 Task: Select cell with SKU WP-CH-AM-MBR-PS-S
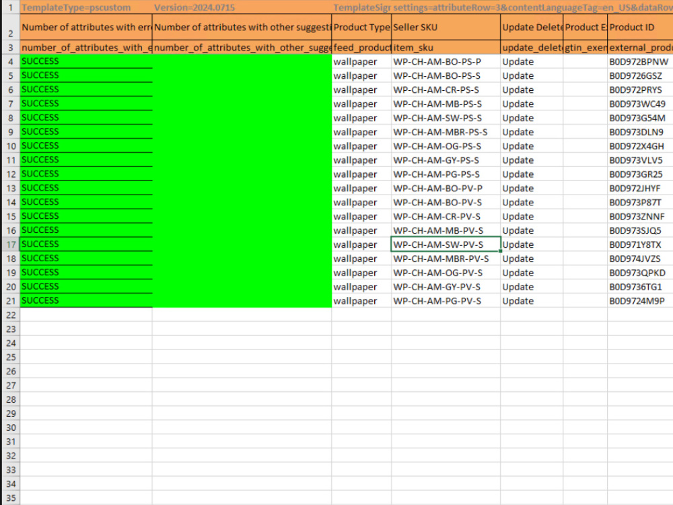(446, 132)
